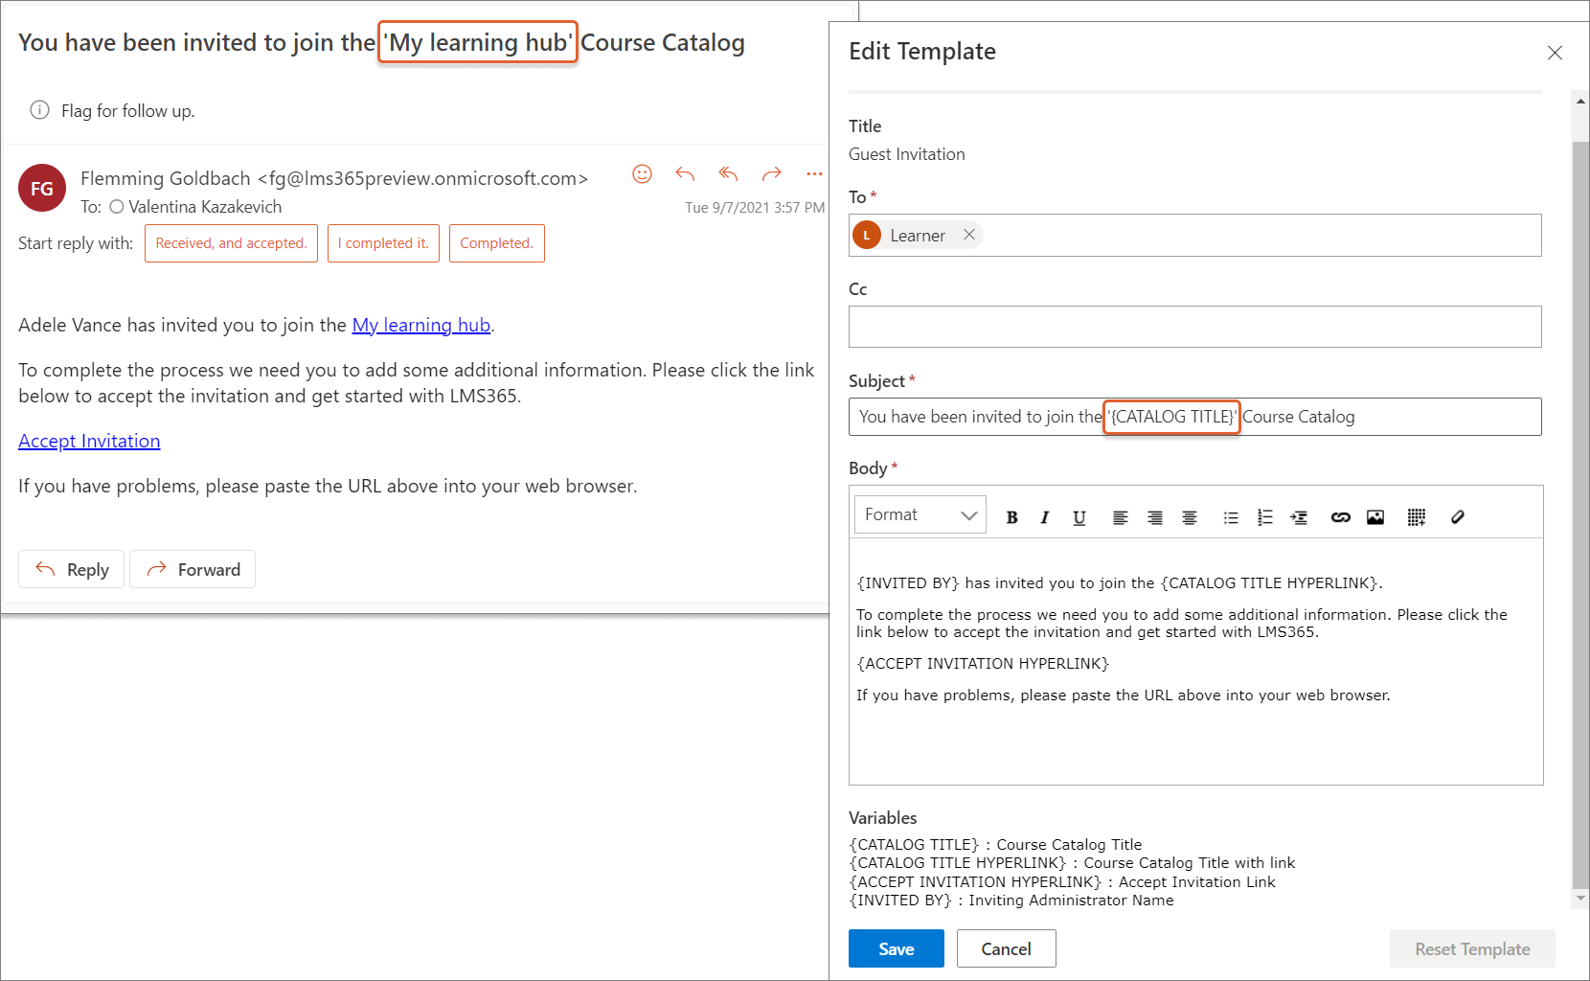Image resolution: width=1590 pixels, height=981 pixels.
Task: Open the more actions ellipsis menu
Action: (814, 173)
